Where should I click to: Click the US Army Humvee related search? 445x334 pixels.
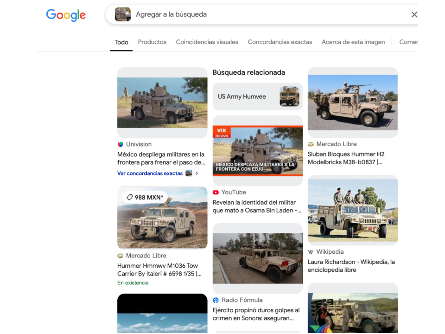[x=258, y=96]
